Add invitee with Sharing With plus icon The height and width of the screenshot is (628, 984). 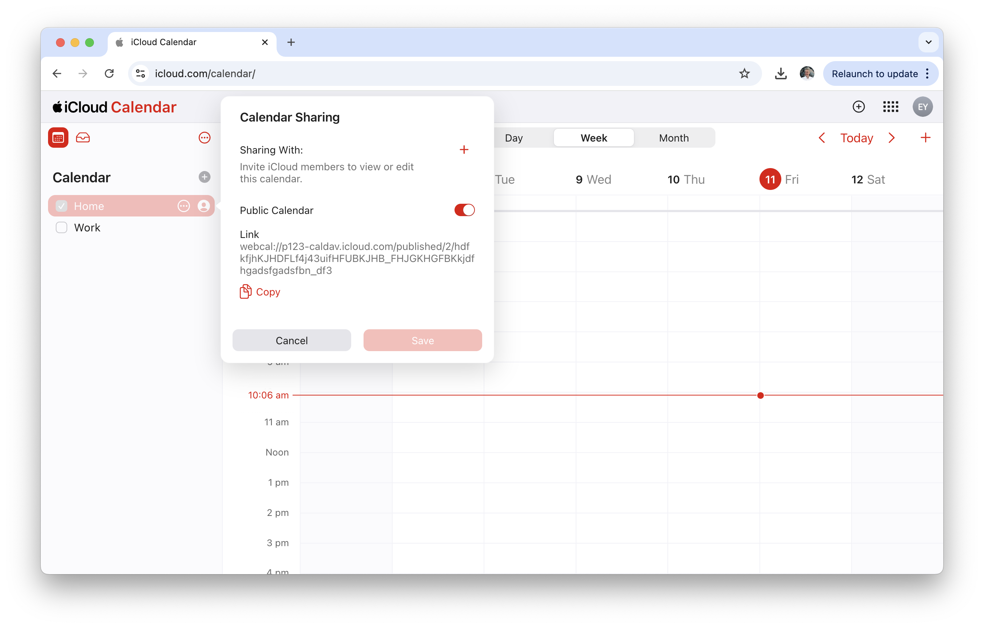(x=464, y=150)
